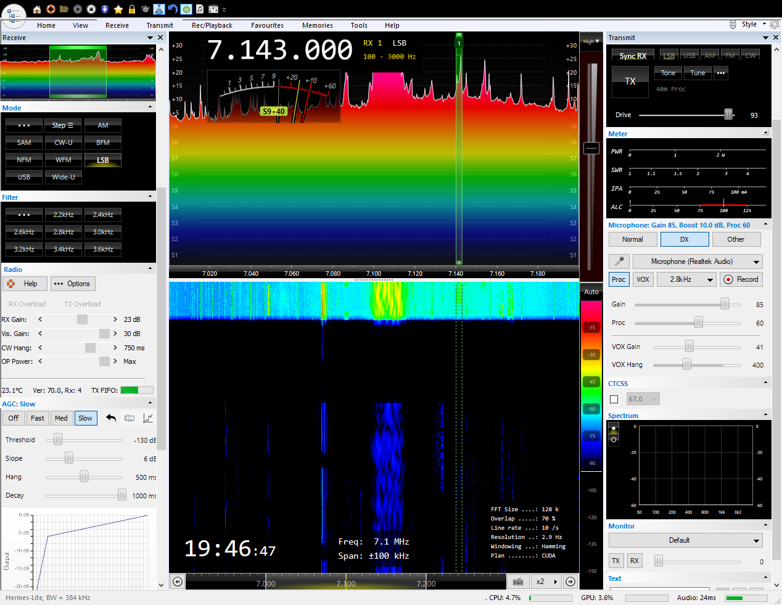Click the gold star favourites icon
The height and width of the screenshot is (605, 782).
(118, 9)
